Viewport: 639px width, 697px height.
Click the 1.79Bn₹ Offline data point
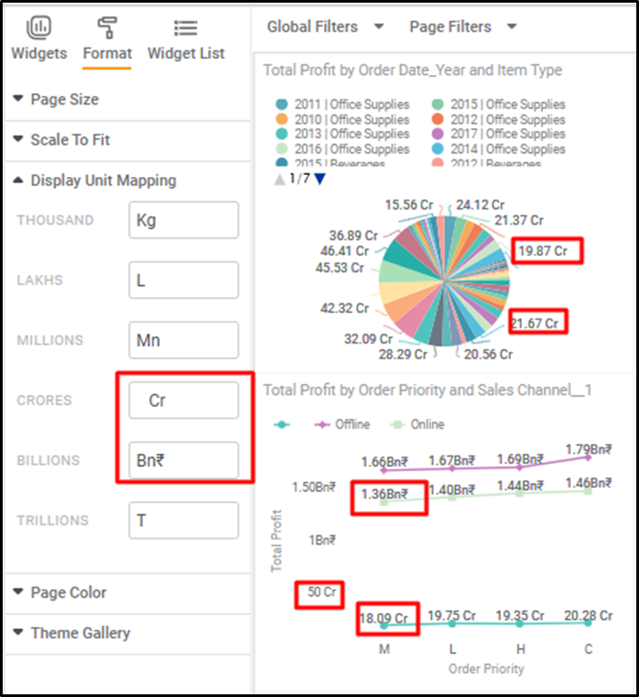pyautogui.click(x=588, y=457)
